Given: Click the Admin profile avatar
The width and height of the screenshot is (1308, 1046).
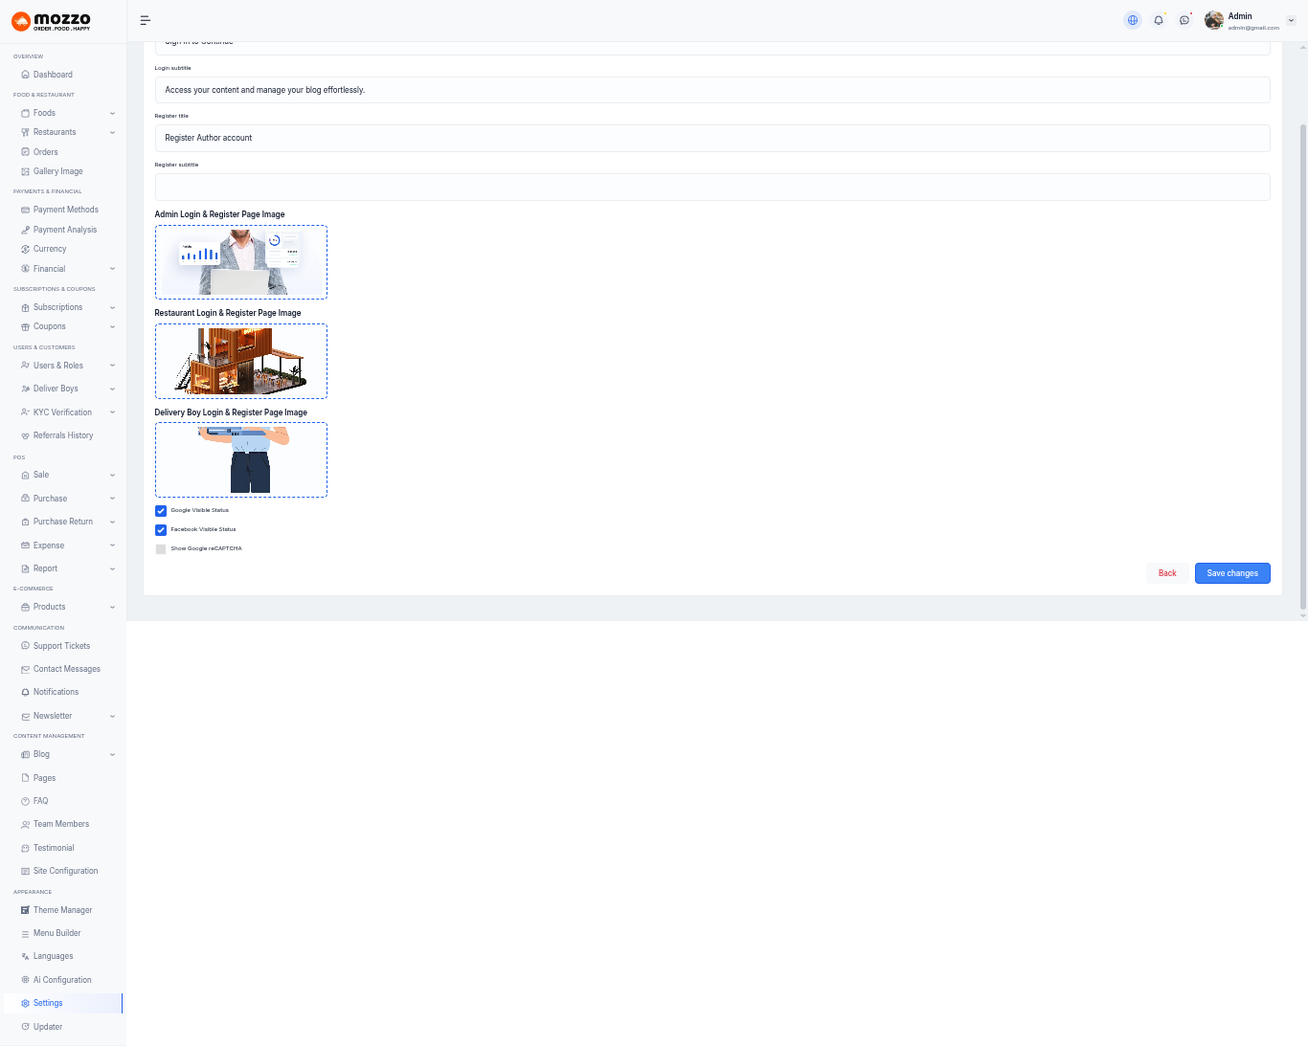Looking at the screenshot, I should coord(1214,20).
